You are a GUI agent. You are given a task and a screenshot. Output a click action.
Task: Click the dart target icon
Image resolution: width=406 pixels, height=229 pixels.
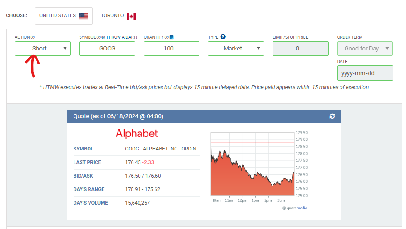click(103, 37)
